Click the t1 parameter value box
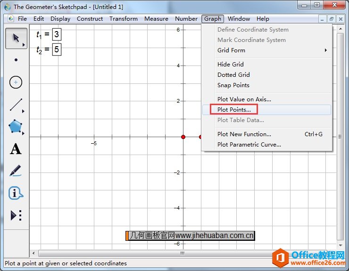The width and height of the screenshot is (349, 271). click(x=57, y=34)
